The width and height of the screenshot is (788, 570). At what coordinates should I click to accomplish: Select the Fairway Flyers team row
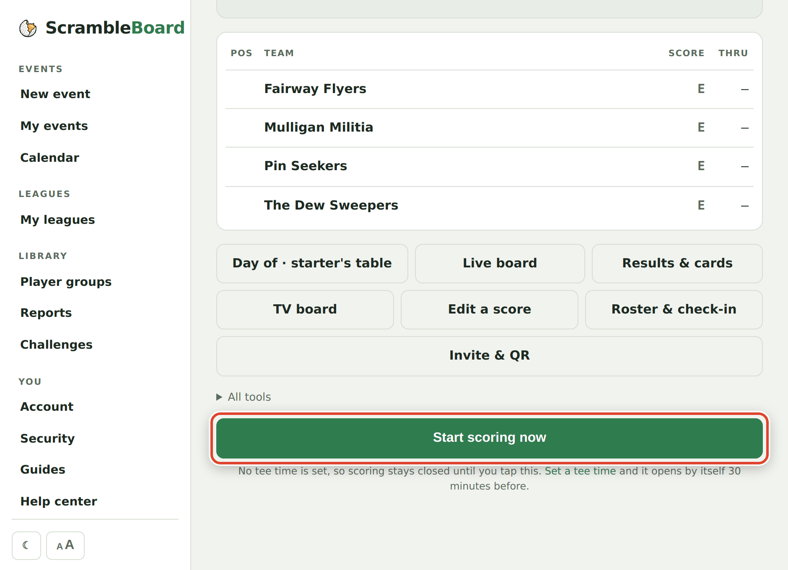tap(490, 89)
